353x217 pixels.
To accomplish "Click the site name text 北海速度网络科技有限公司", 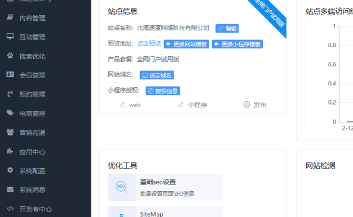I will point(173,28).
